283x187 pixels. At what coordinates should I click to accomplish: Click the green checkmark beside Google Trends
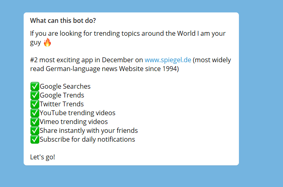tap(34, 95)
